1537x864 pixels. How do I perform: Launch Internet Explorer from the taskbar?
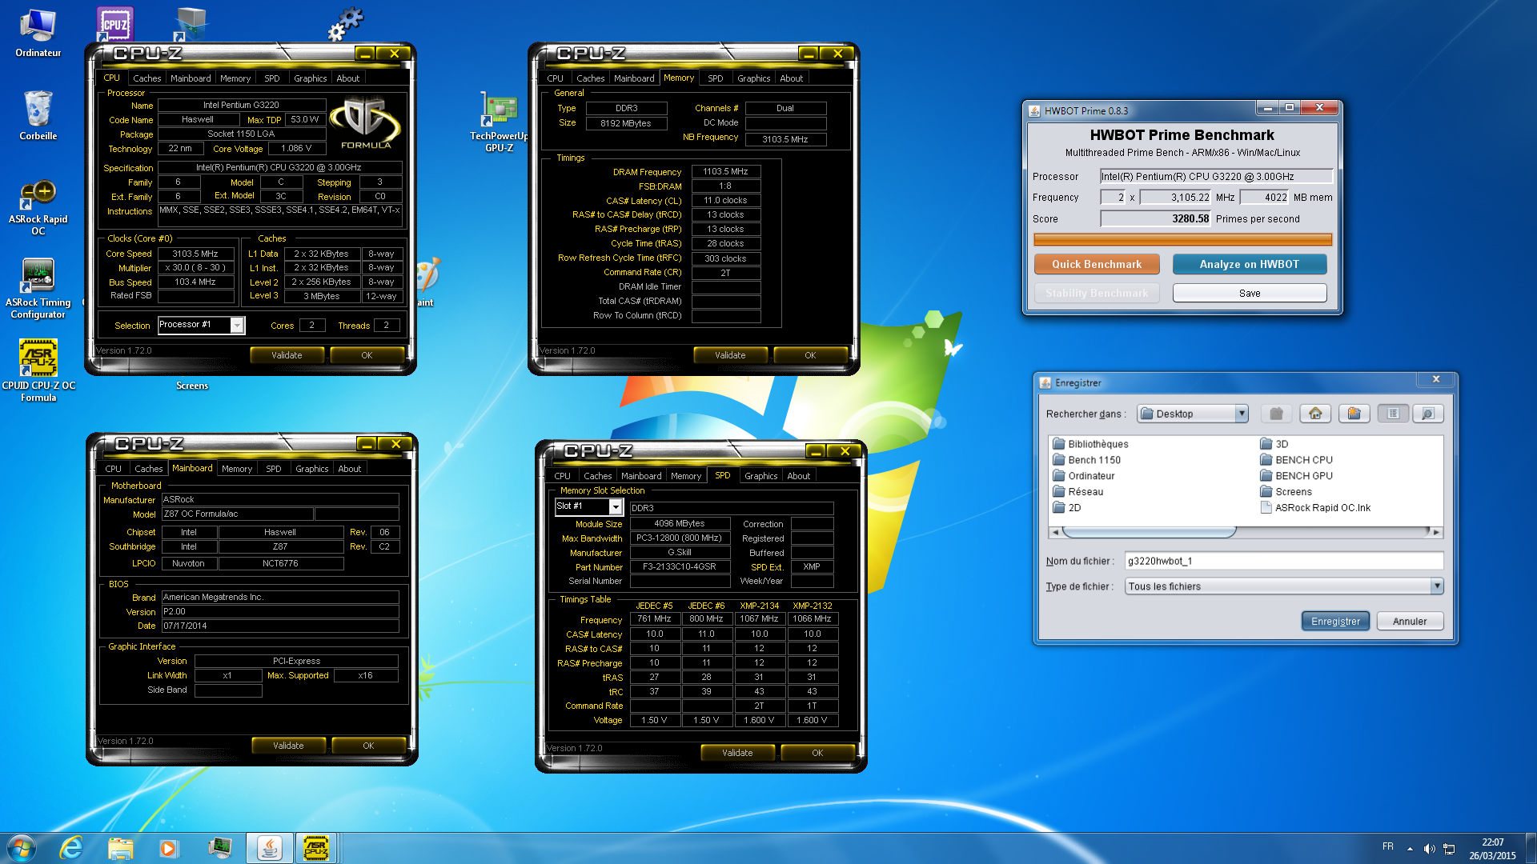coord(71,848)
